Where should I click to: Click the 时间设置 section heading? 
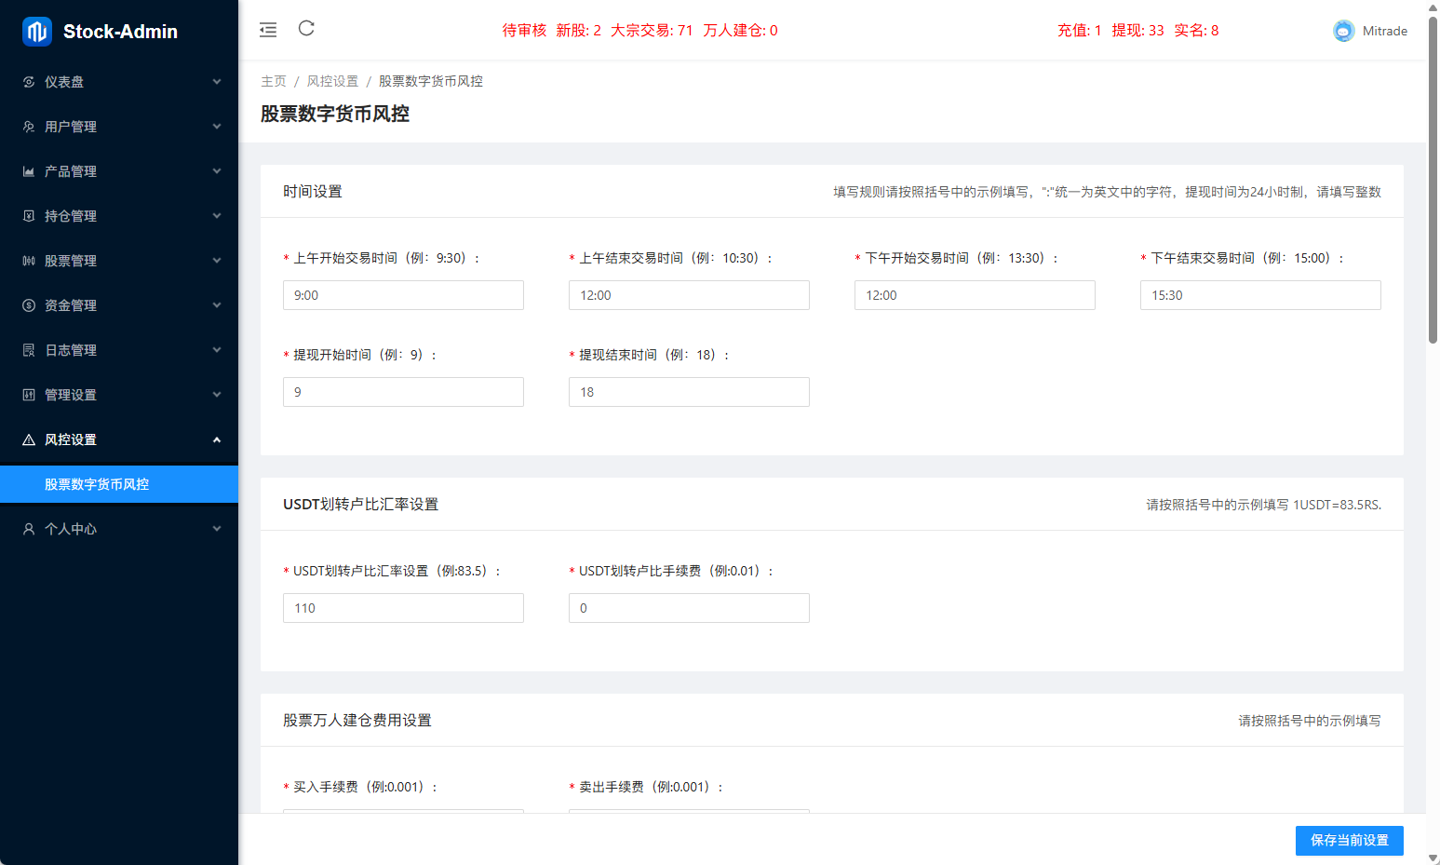pos(313,191)
